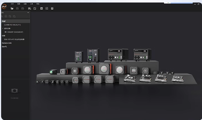Screen dimensions: 202x120
Task: Click the play icon in device panel
Action: 6,16
